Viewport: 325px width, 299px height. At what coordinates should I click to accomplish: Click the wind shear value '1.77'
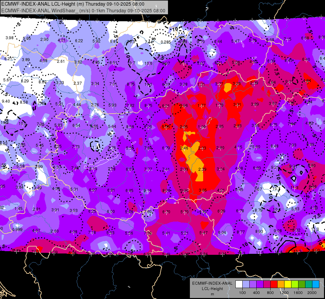(x=202, y=106)
